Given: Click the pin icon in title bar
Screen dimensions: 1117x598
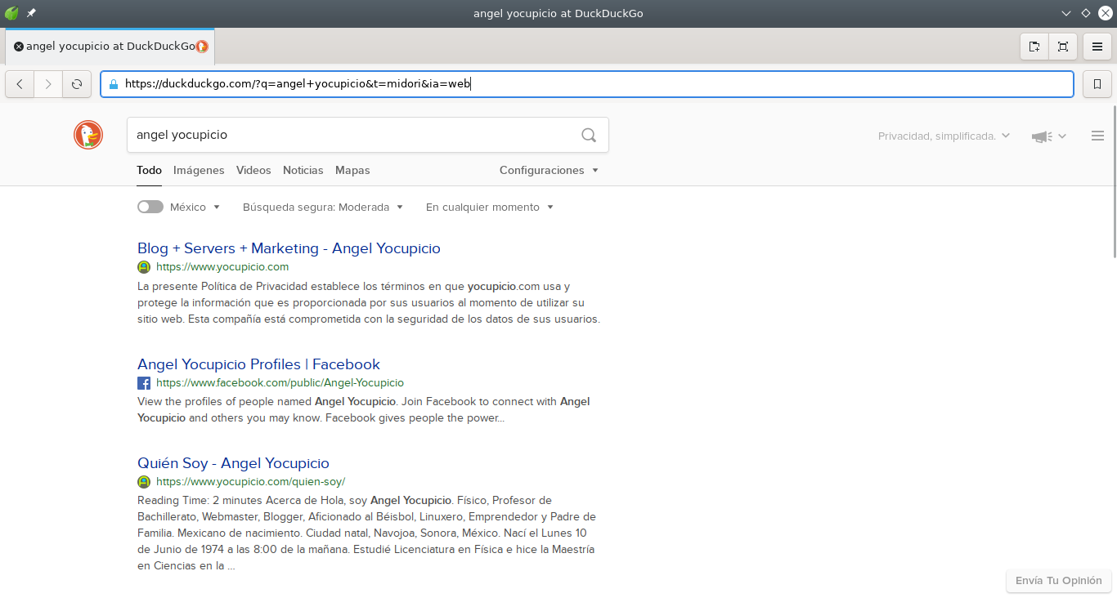Looking at the screenshot, I should pyautogui.click(x=31, y=13).
